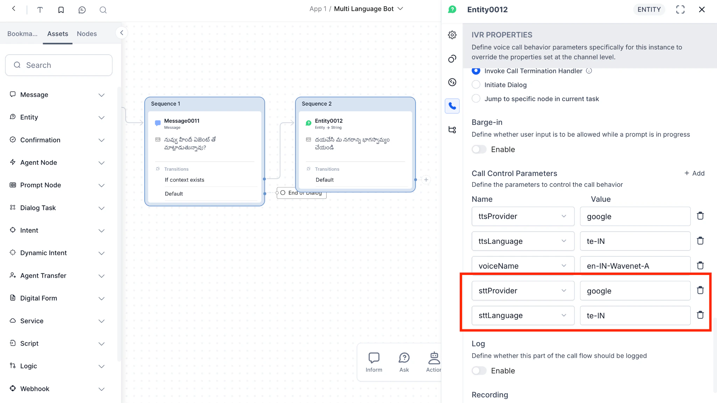Open the comments icon in top toolbar
The height and width of the screenshot is (403, 717).
(82, 10)
